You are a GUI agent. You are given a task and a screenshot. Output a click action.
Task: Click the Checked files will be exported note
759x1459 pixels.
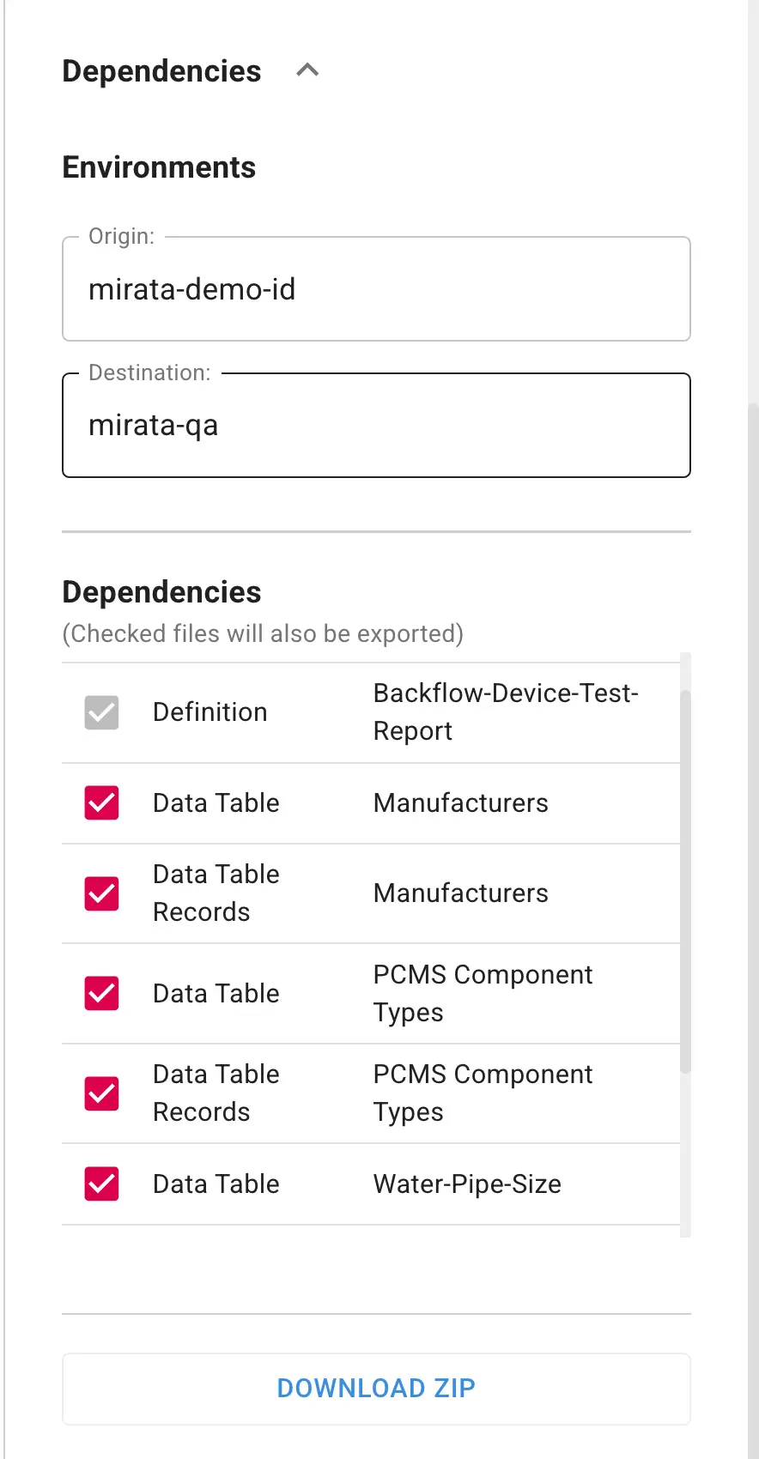pyautogui.click(x=262, y=633)
